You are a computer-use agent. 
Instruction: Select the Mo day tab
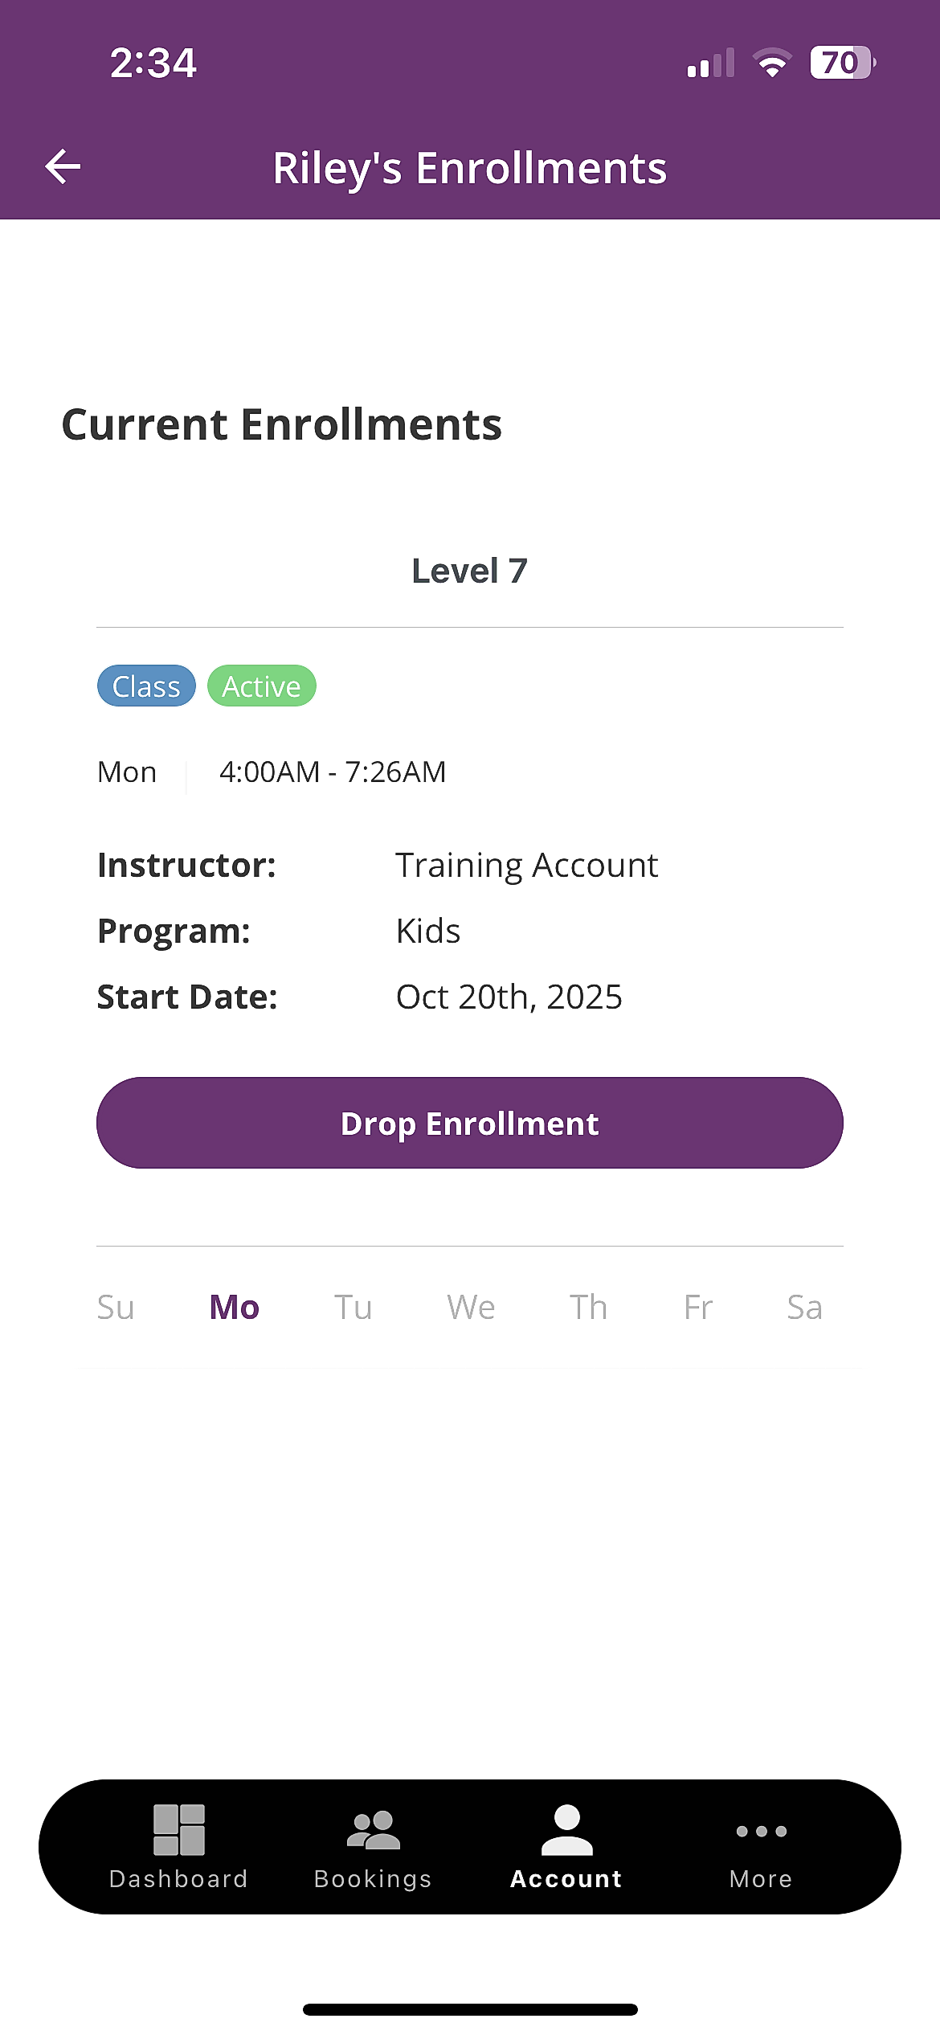pos(234,1308)
